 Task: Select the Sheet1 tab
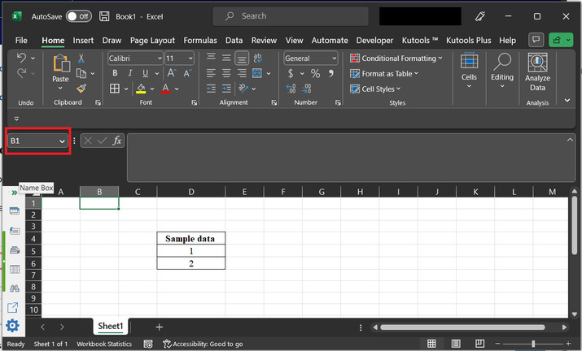coord(110,326)
